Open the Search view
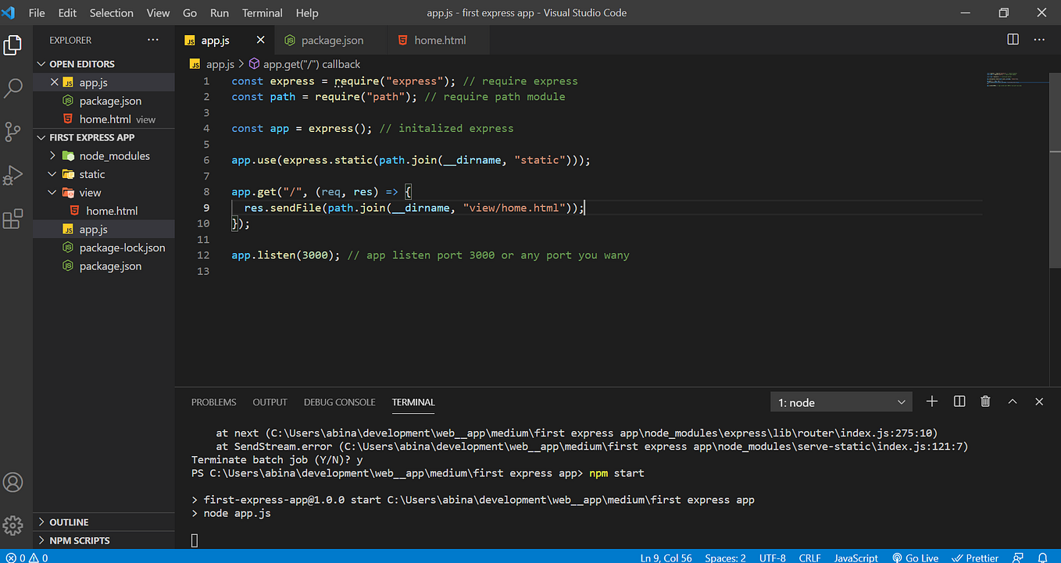1061x563 pixels. [x=13, y=88]
